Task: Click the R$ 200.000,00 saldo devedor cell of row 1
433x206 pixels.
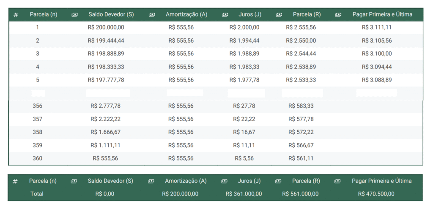Action: pyautogui.click(x=106, y=27)
